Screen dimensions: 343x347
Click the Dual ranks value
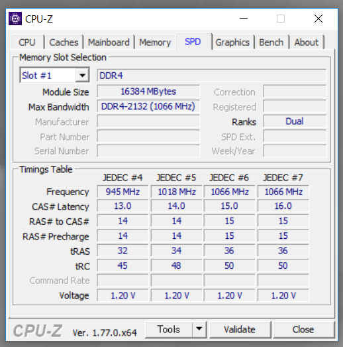click(295, 121)
